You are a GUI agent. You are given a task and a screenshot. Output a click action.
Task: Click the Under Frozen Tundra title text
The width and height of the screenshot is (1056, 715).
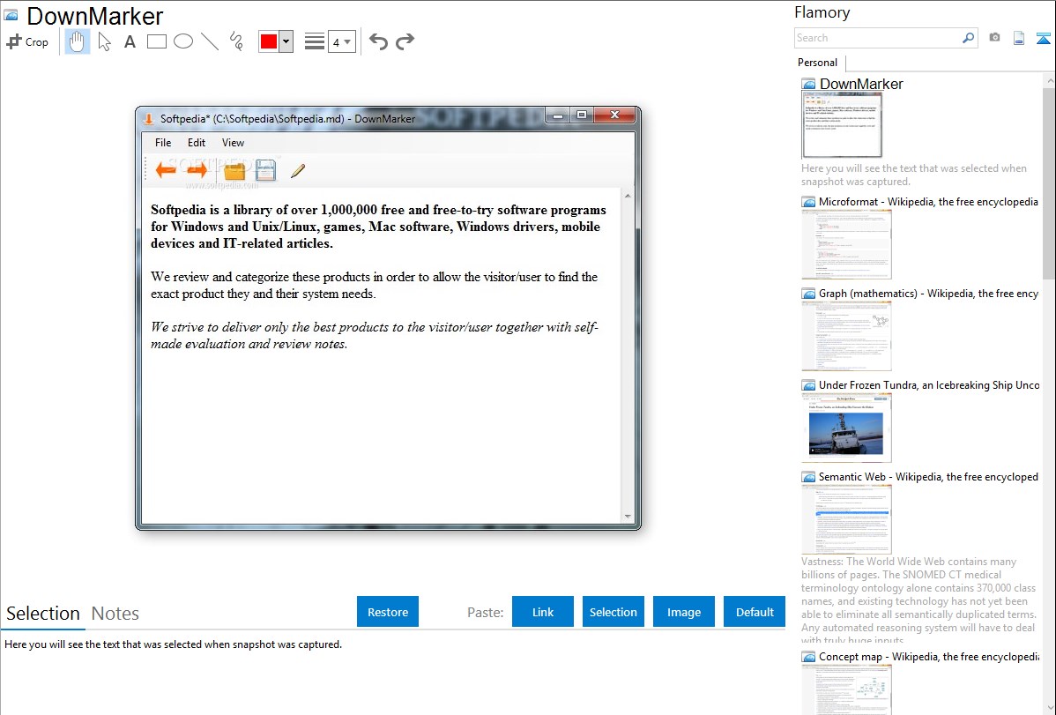929,384
